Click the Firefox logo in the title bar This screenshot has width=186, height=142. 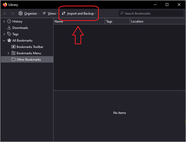[x=5, y=5]
